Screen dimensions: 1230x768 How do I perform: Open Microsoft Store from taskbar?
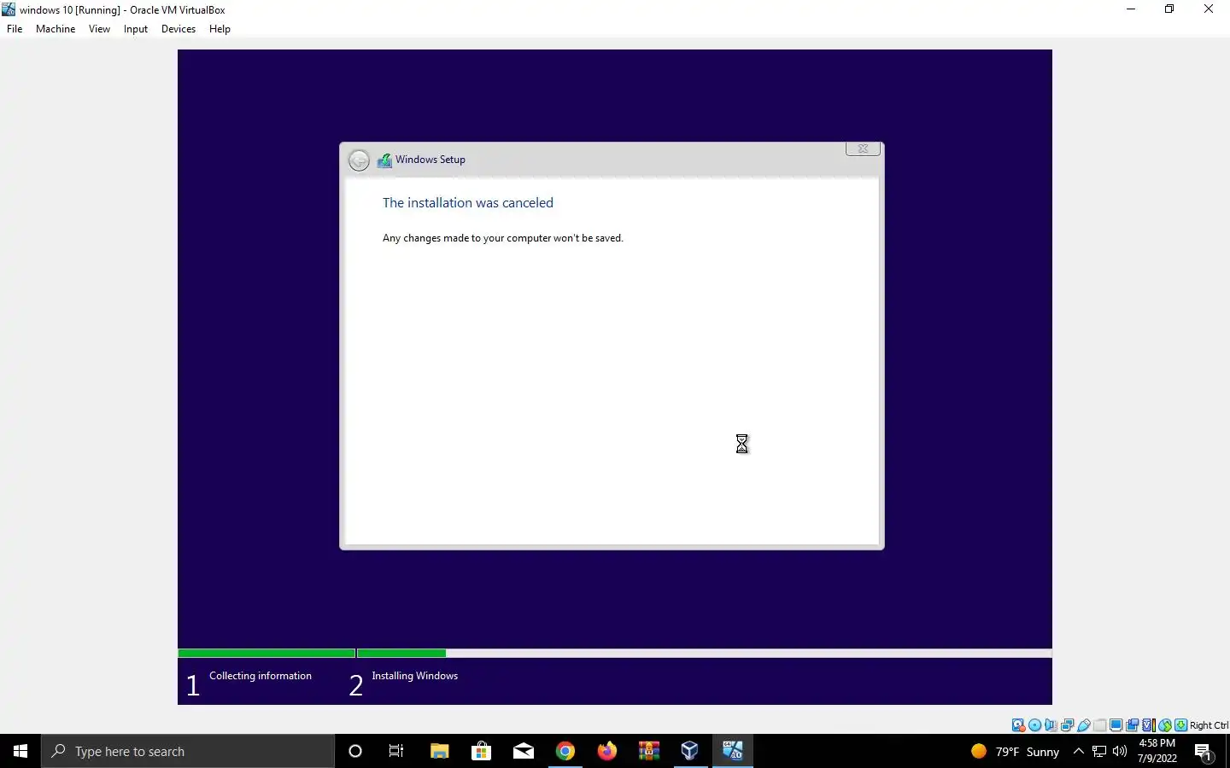[x=482, y=751]
